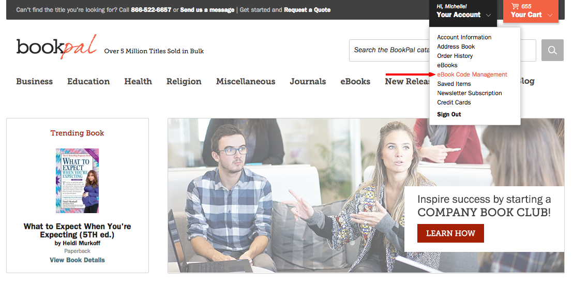Click the Trending Book heading
Image resolution: width=573 pixels, height=284 pixels.
(77, 133)
